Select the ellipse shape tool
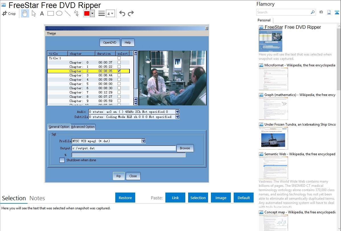Screen dimensions: 341x231 tap(59, 13)
